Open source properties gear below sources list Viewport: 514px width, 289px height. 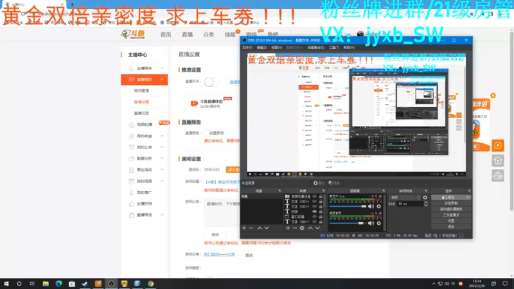[302, 228]
